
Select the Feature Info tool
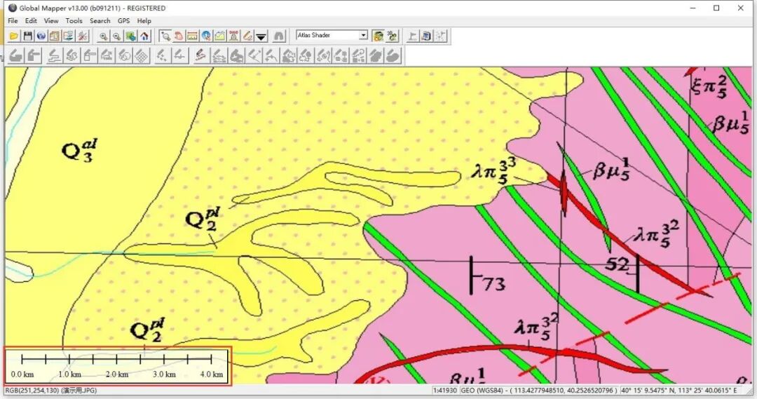coord(206,36)
